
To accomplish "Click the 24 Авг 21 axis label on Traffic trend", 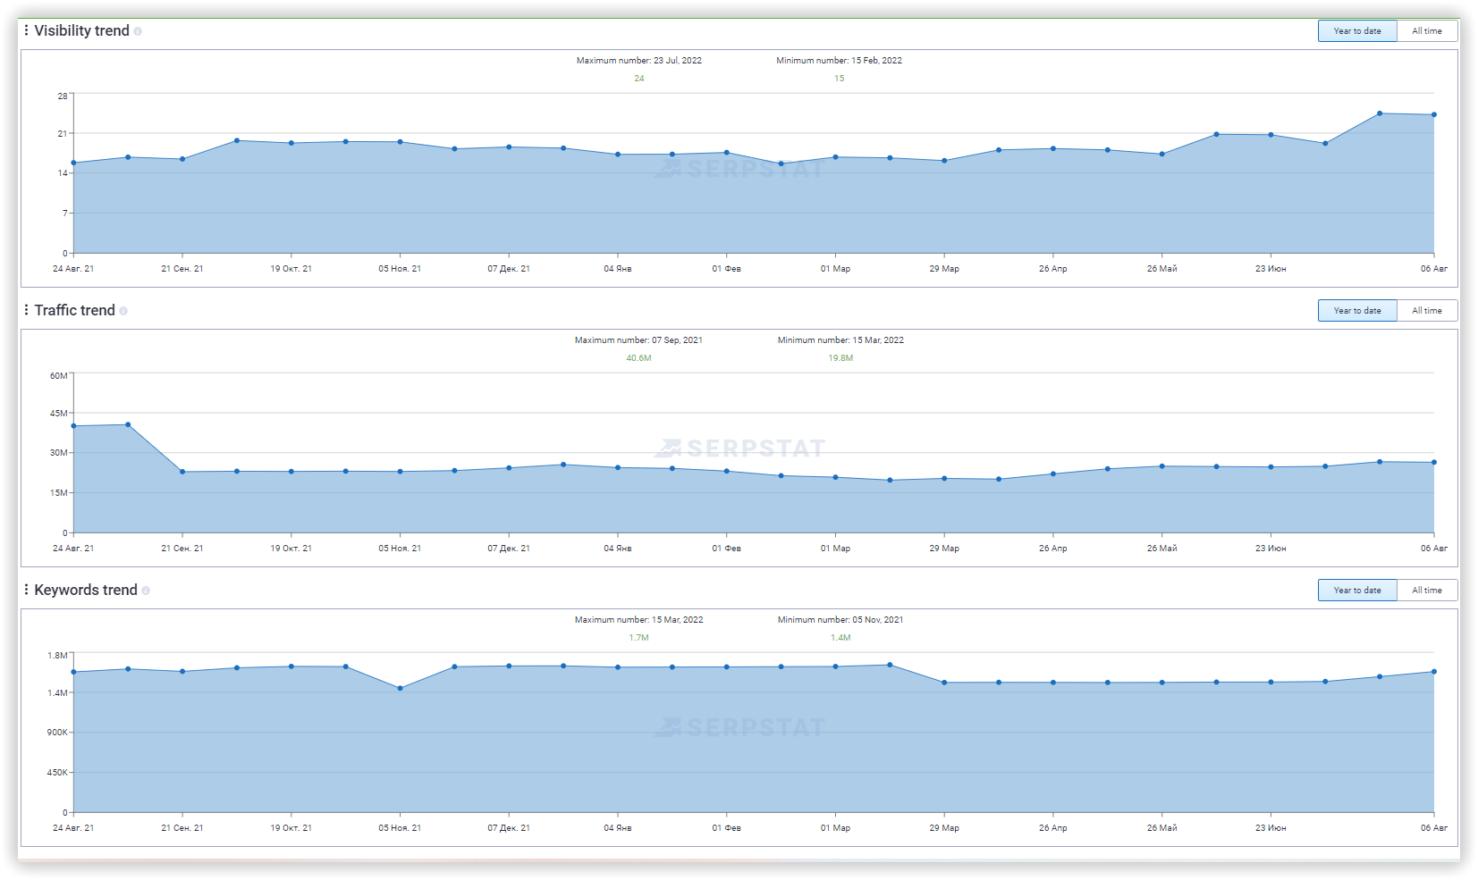I will pyautogui.click(x=74, y=548).
